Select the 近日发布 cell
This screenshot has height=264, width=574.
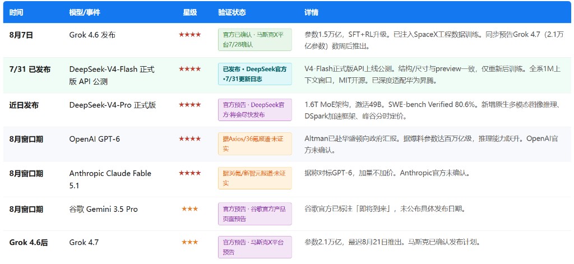coord(24,105)
